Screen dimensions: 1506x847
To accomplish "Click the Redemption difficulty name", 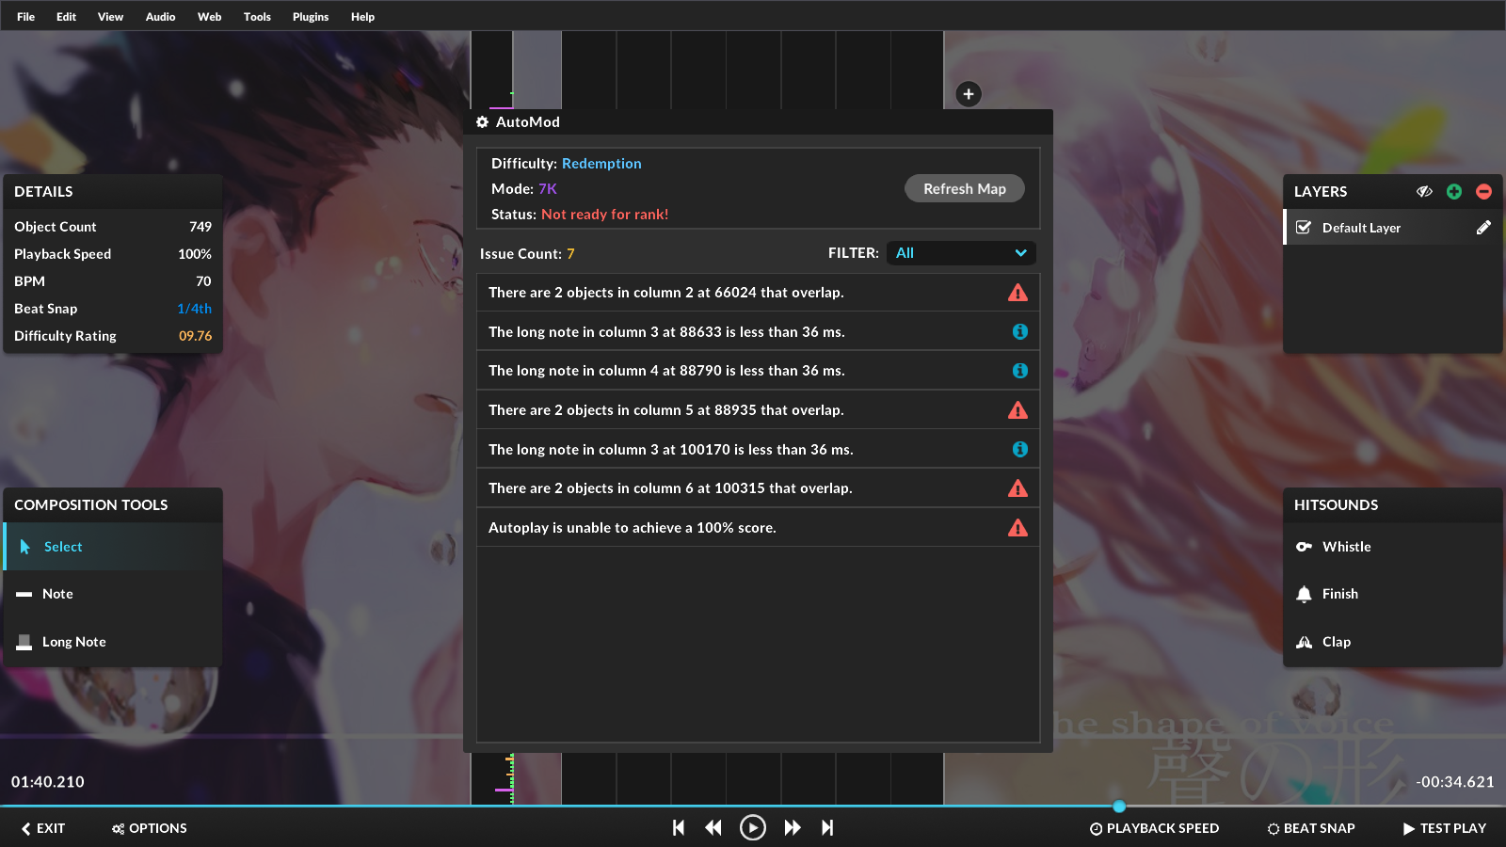I will [x=601, y=164].
